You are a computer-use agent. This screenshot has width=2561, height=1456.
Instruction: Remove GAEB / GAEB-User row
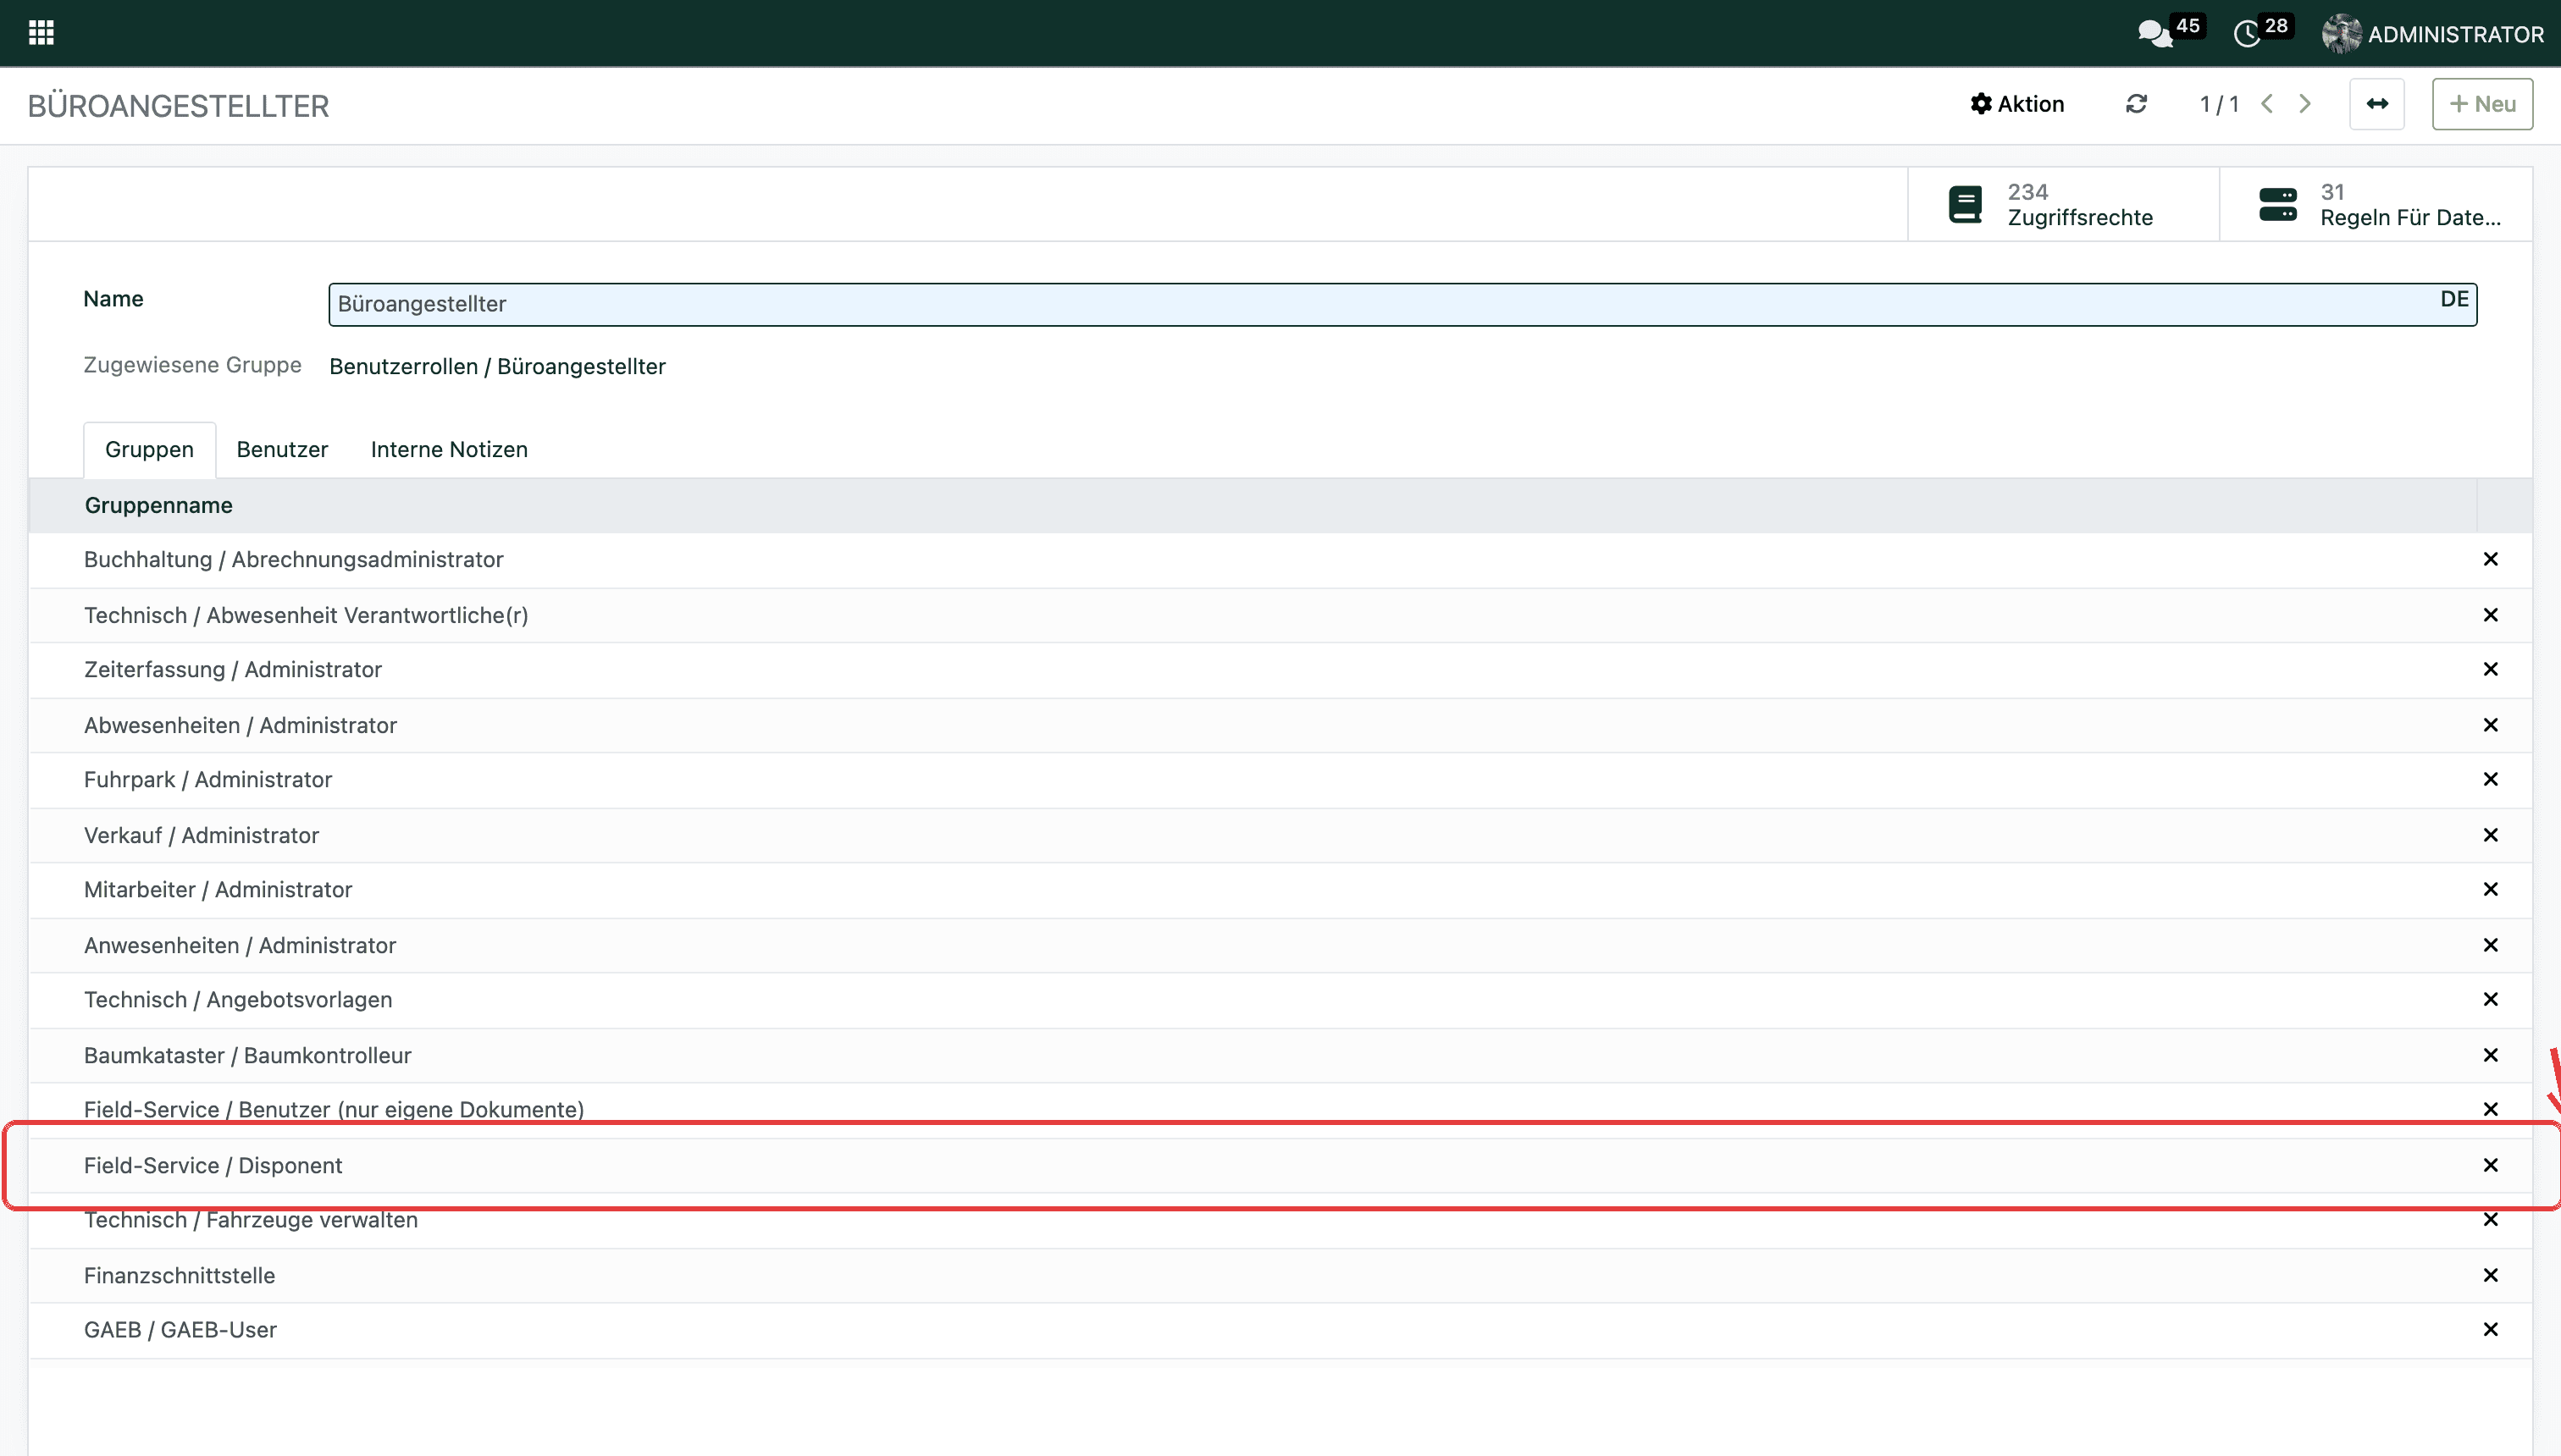2490,1329
